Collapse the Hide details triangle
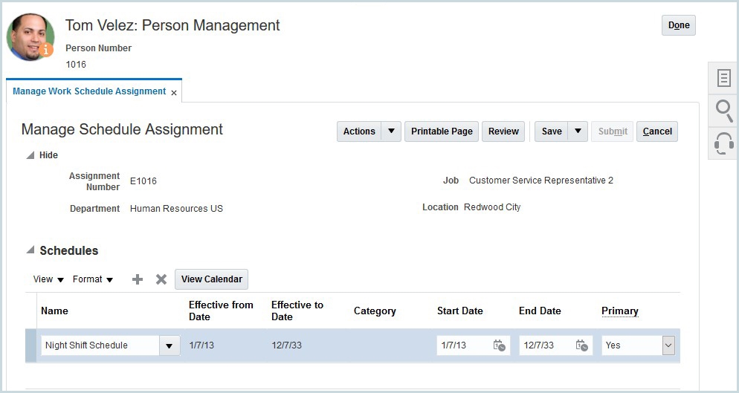Screen dimensions: 739x393 [30, 155]
